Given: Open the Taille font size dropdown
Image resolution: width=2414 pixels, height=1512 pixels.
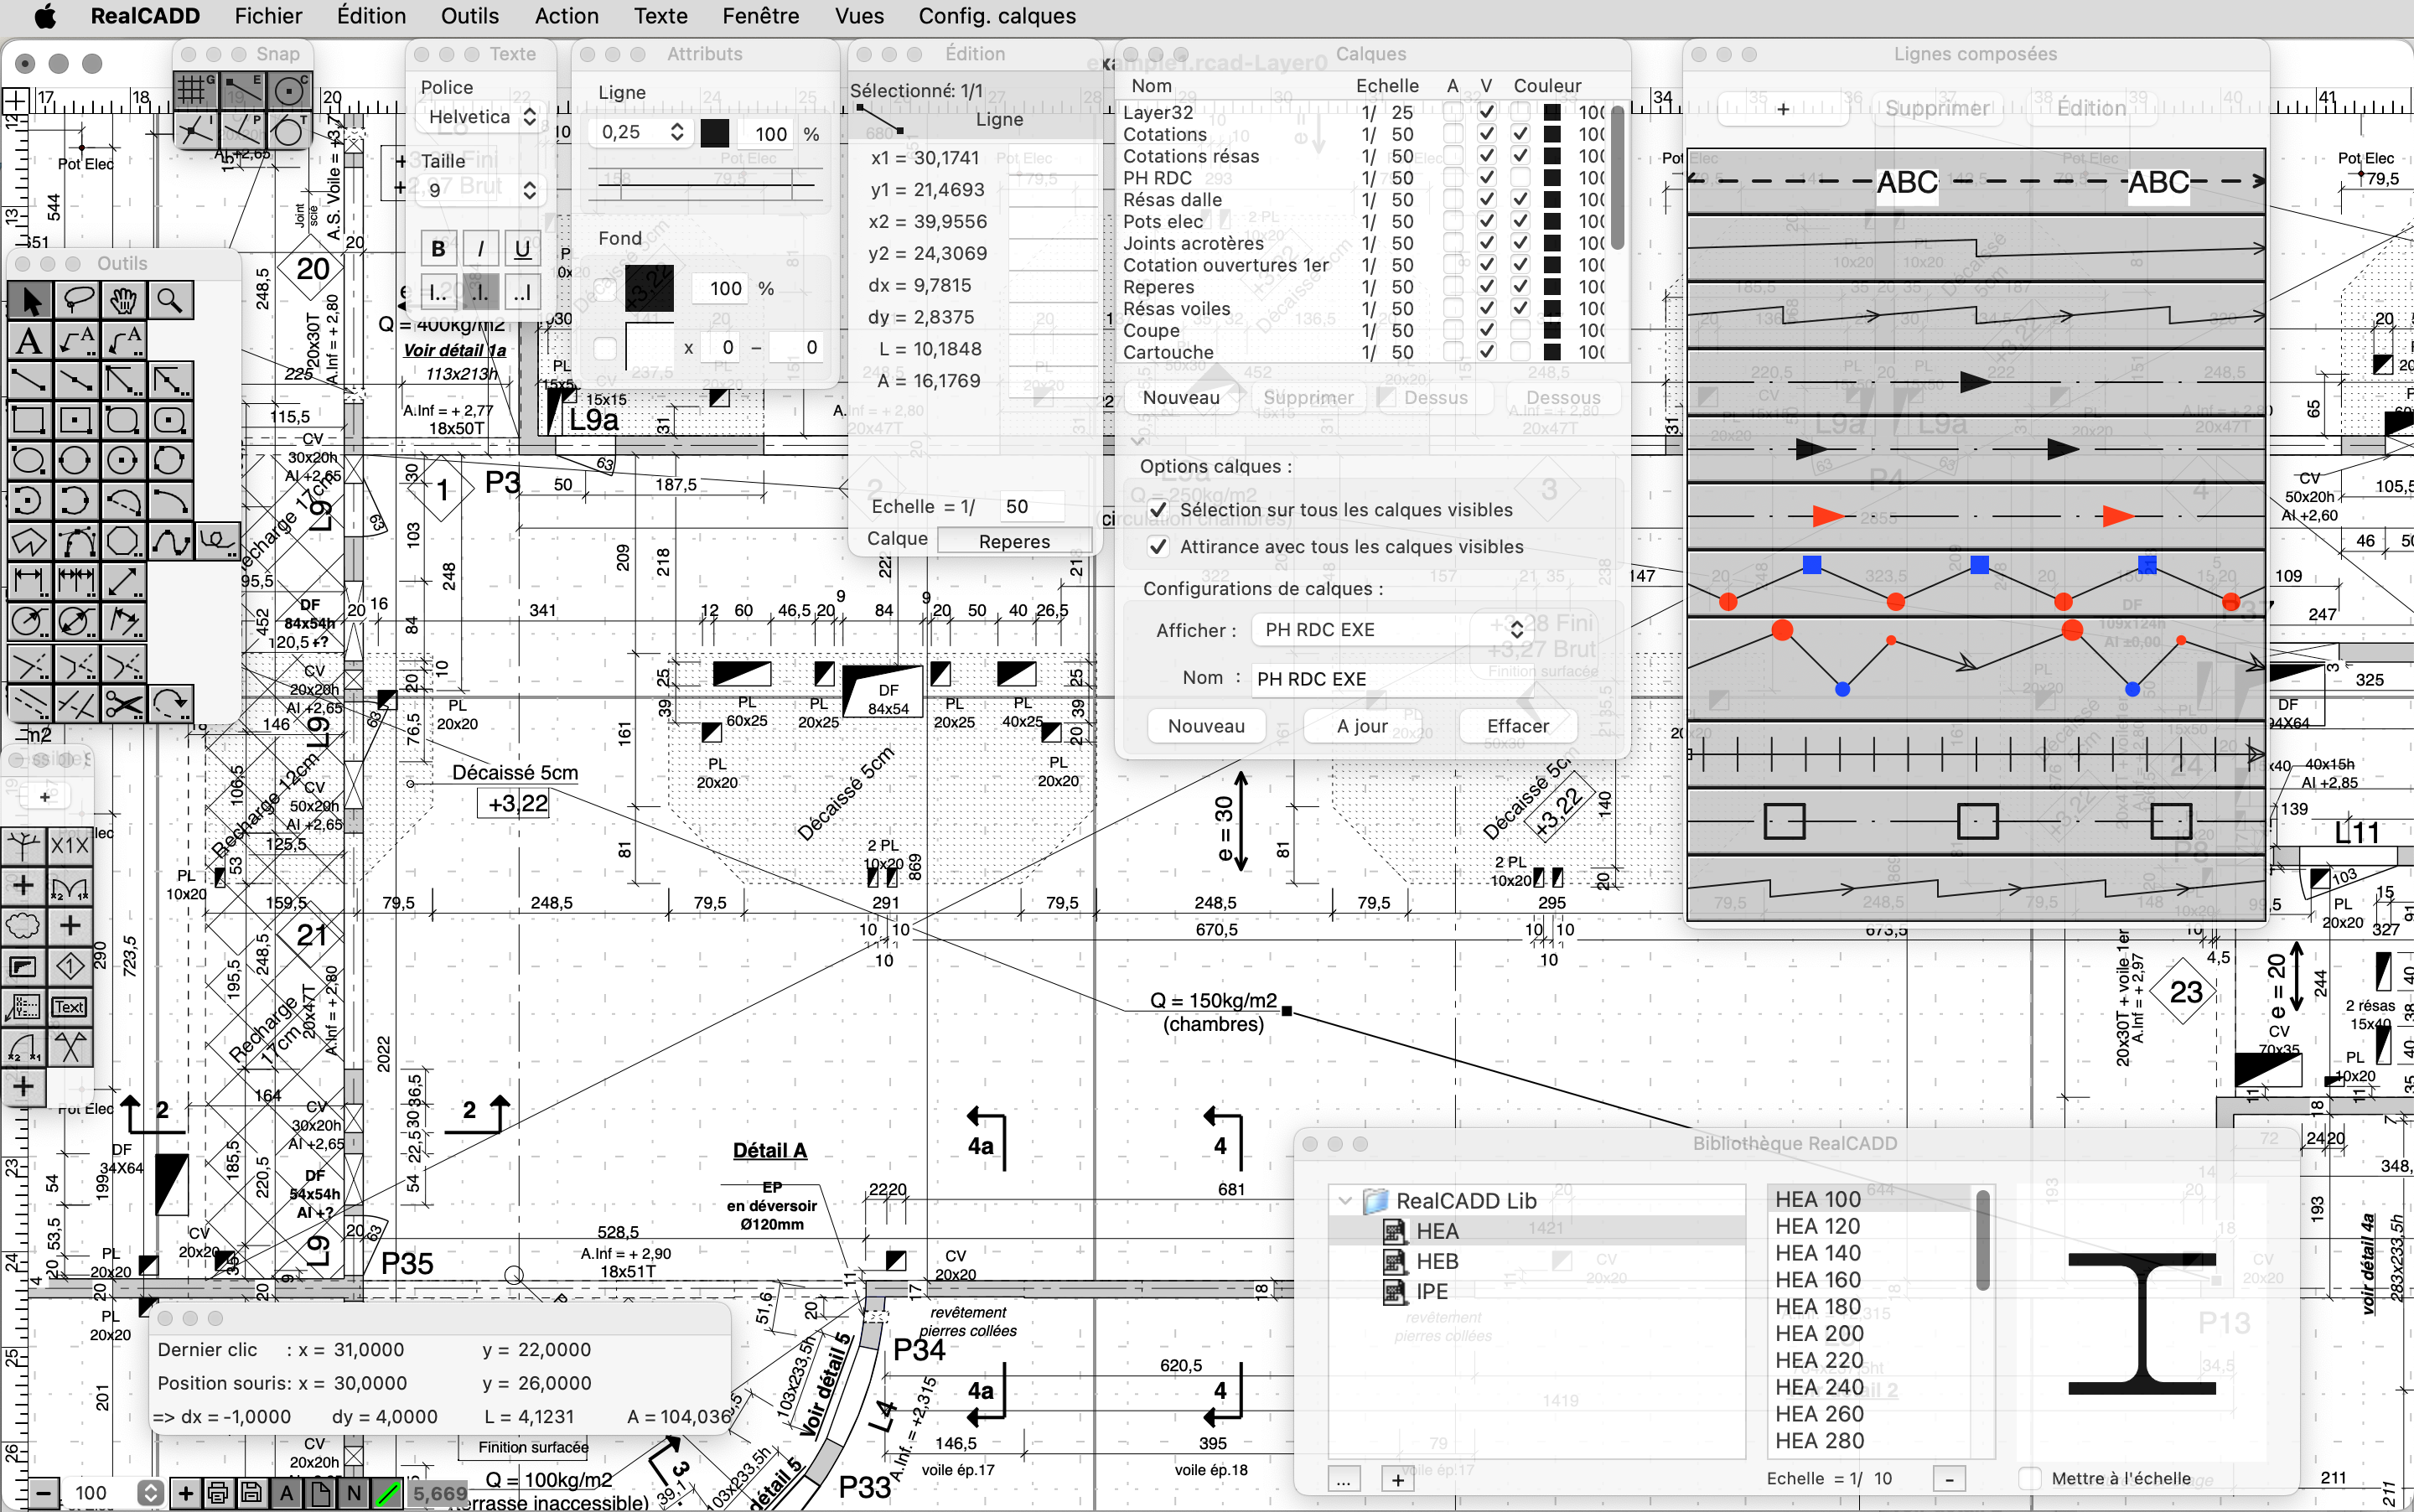Looking at the screenshot, I should (x=481, y=190).
